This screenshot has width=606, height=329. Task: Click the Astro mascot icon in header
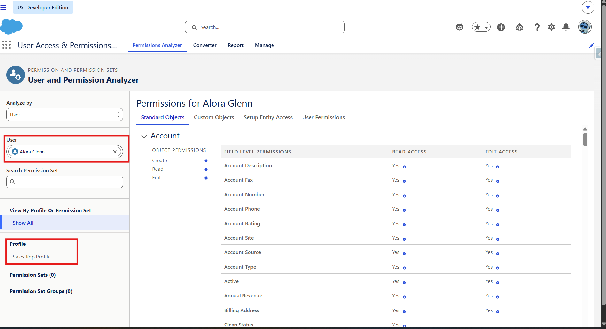point(459,27)
